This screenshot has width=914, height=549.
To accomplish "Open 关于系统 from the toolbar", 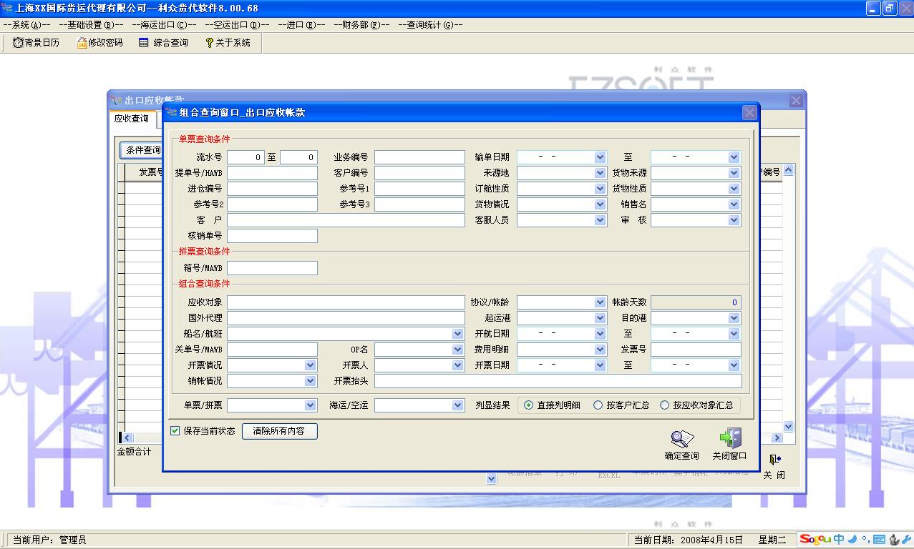I will (x=228, y=43).
